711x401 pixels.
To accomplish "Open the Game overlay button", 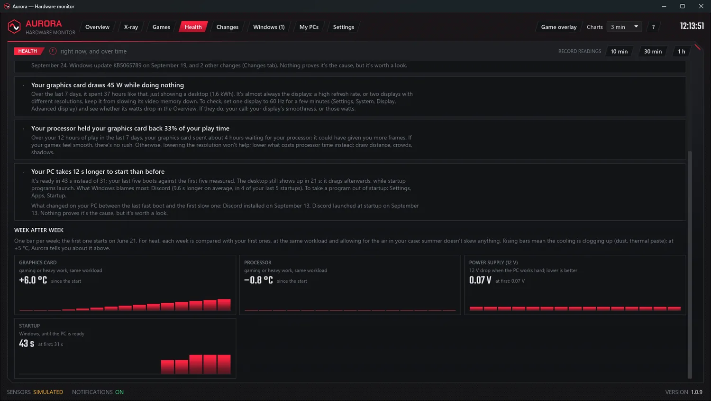I will tap(559, 27).
